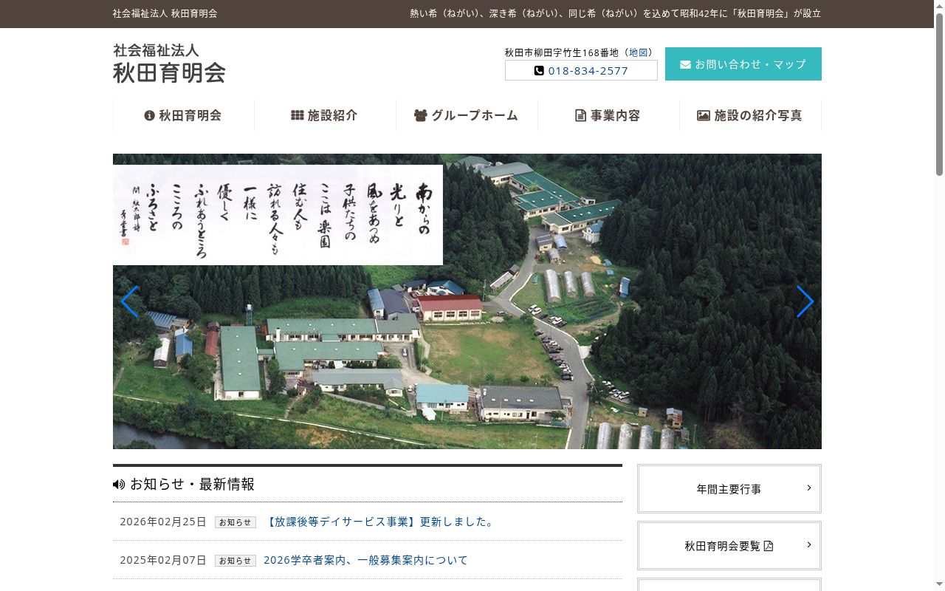Open the 施設の紹介写真 menu item
The width and height of the screenshot is (945, 591).
click(750, 115)
